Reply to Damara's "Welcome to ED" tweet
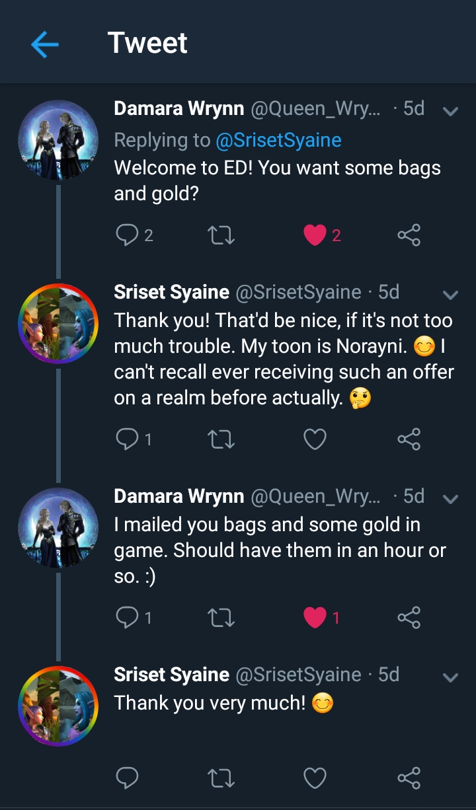476x810 pixels. tap(126, 235)
